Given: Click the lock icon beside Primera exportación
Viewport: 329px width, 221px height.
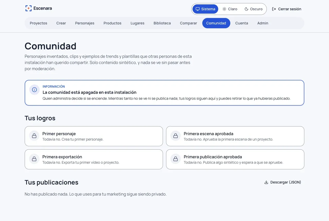Looking at the screenshot, I should [34, 159].
